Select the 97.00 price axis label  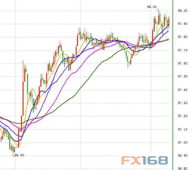point(182,142)
